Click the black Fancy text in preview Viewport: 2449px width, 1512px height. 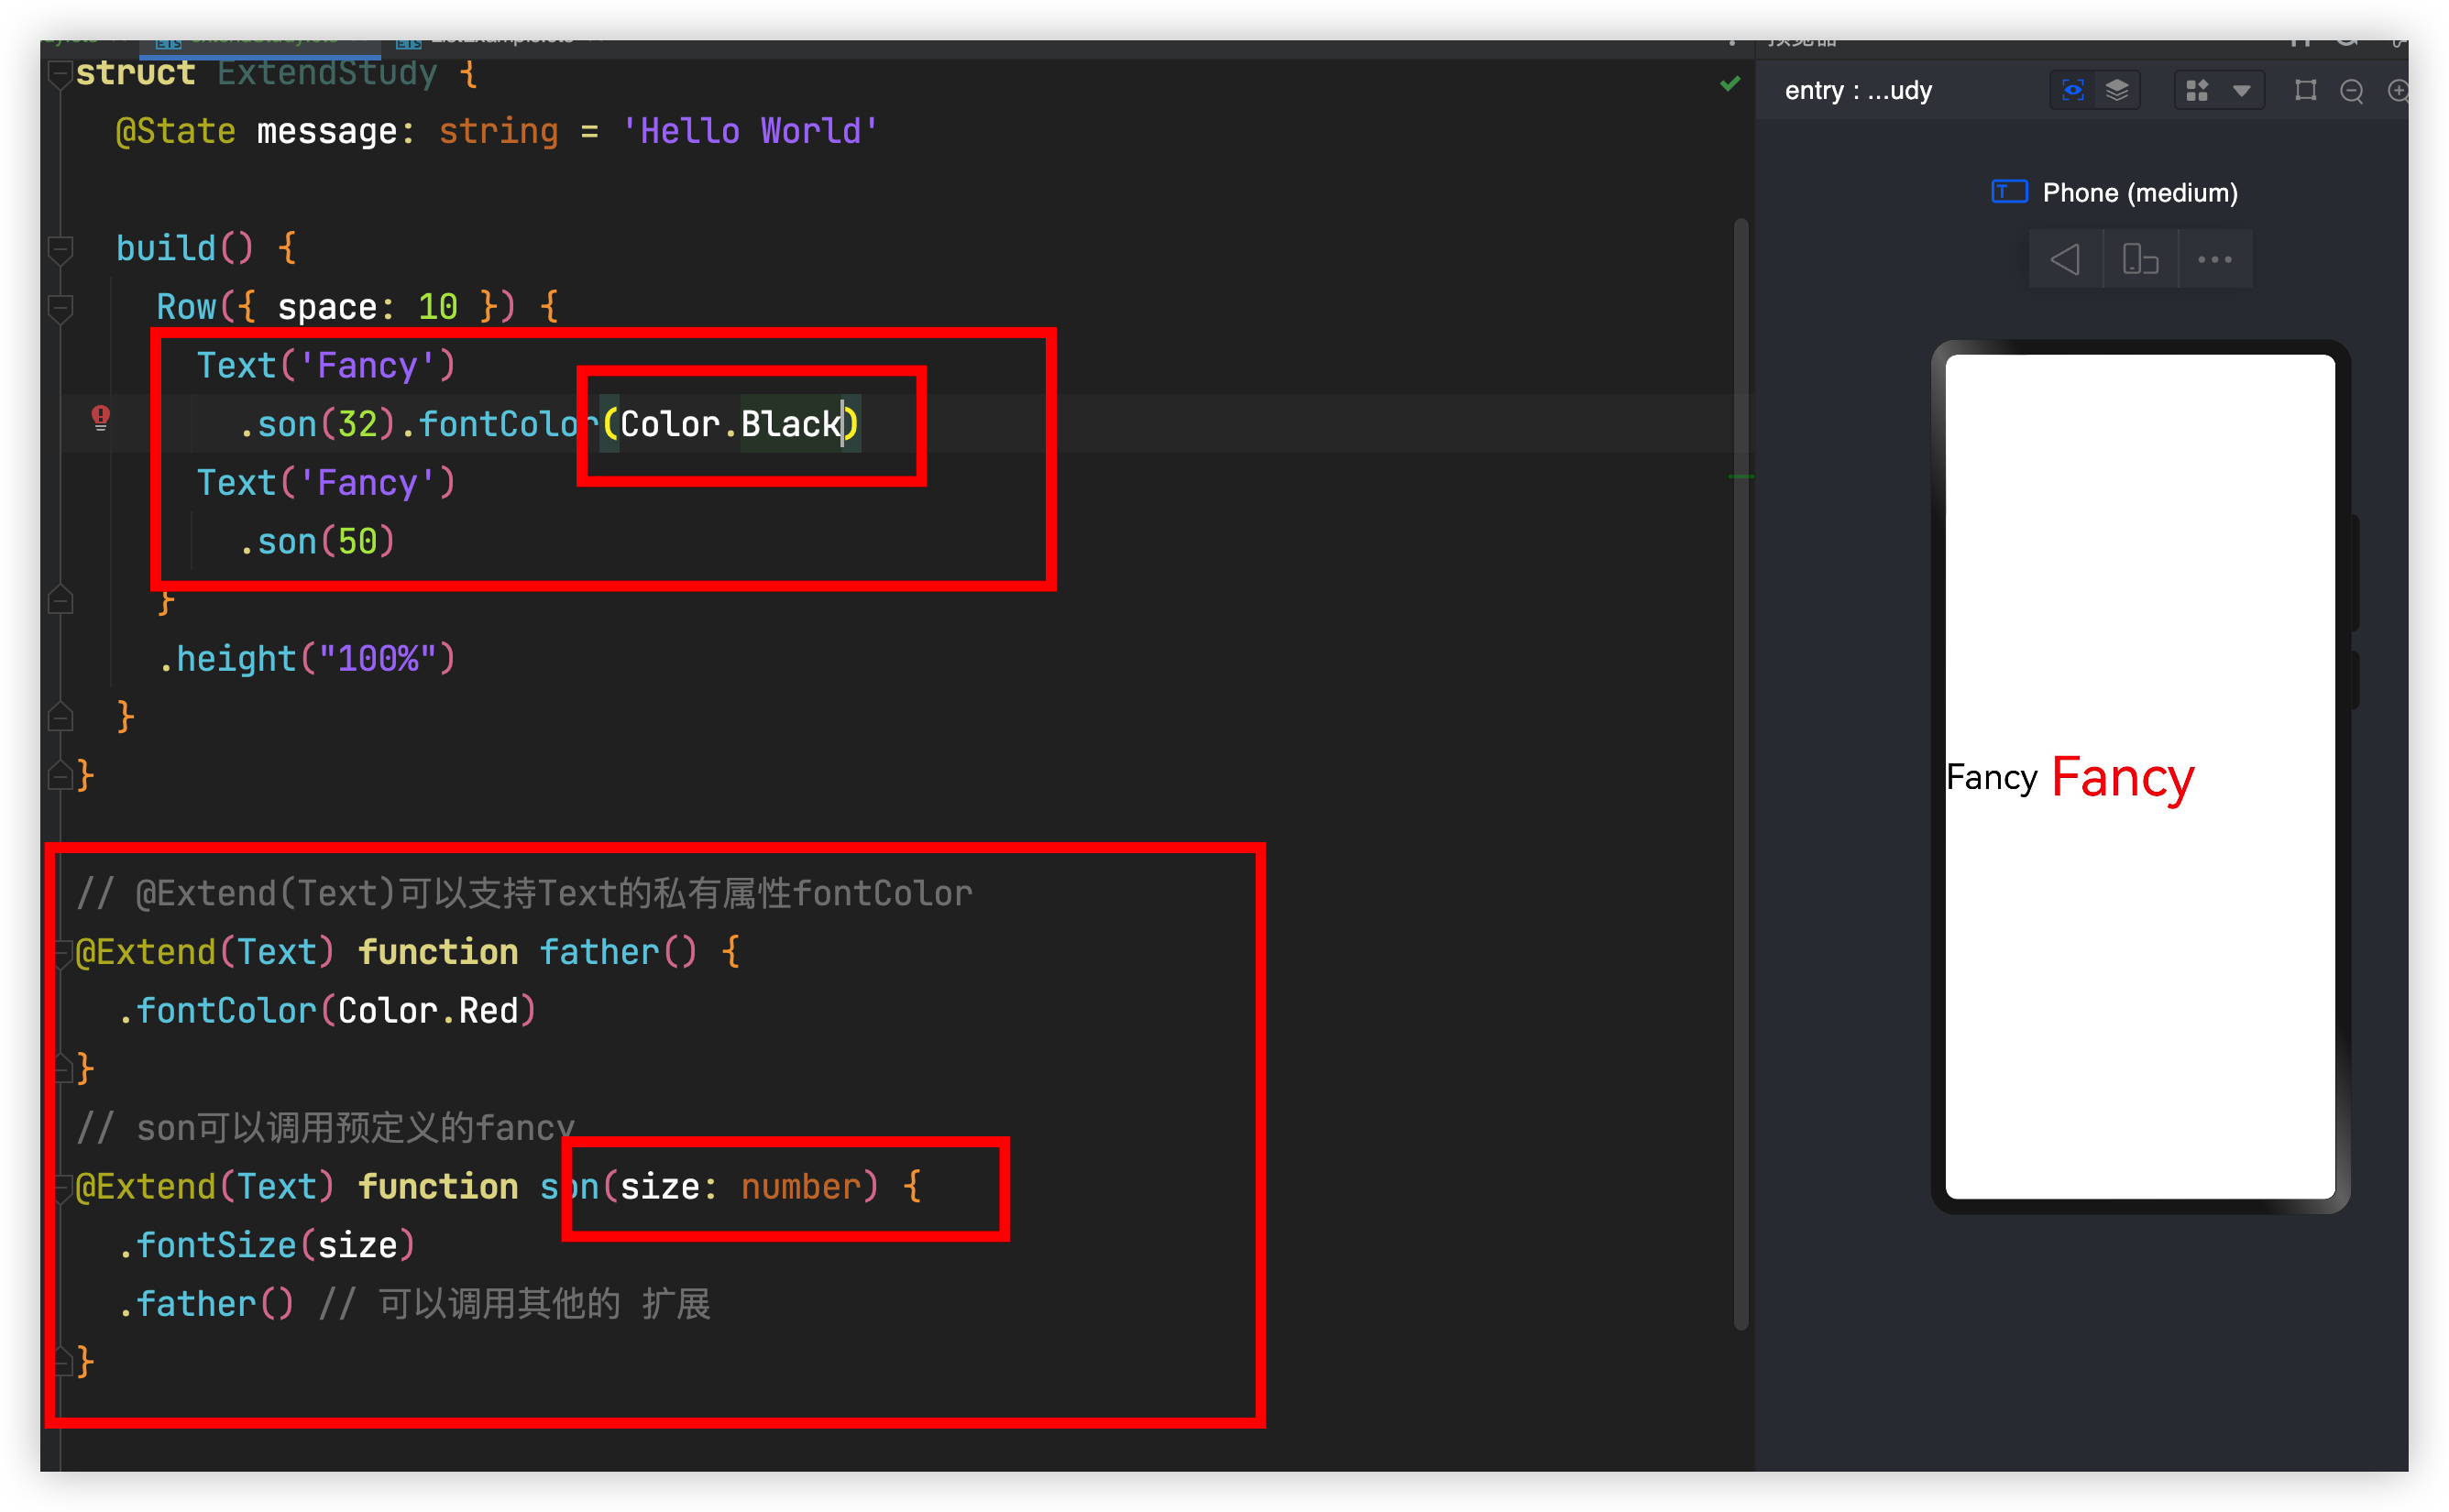coord(1991,778)
